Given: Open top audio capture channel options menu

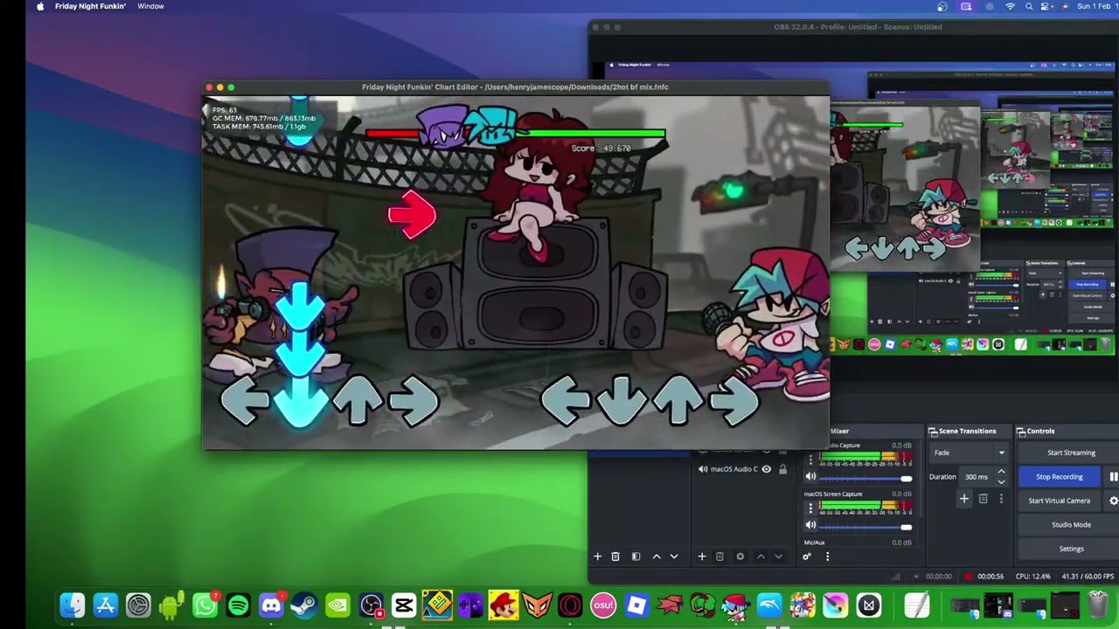Looking at the screenshot, I should 810,458.
